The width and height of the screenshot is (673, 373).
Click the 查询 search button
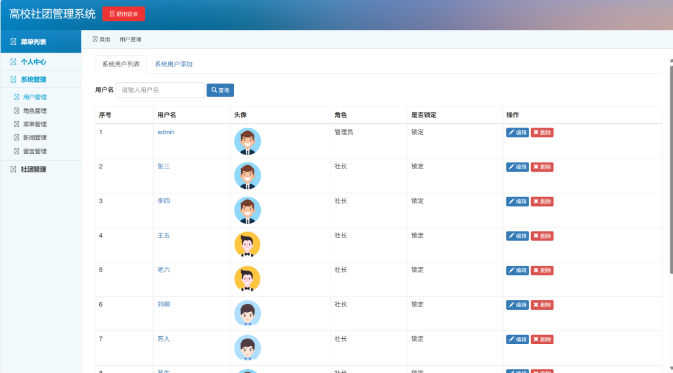click(x=220, y=90)
